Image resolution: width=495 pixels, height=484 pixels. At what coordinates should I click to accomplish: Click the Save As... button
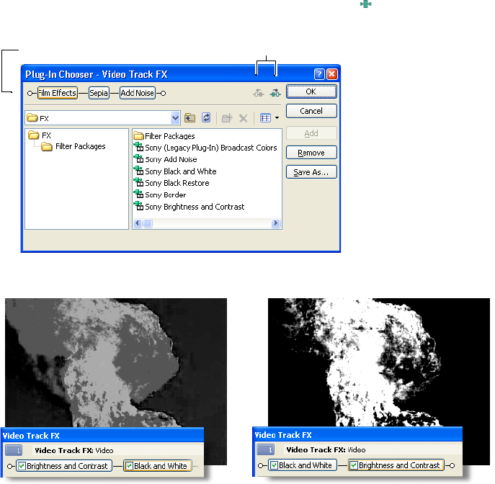click(311, 172)
